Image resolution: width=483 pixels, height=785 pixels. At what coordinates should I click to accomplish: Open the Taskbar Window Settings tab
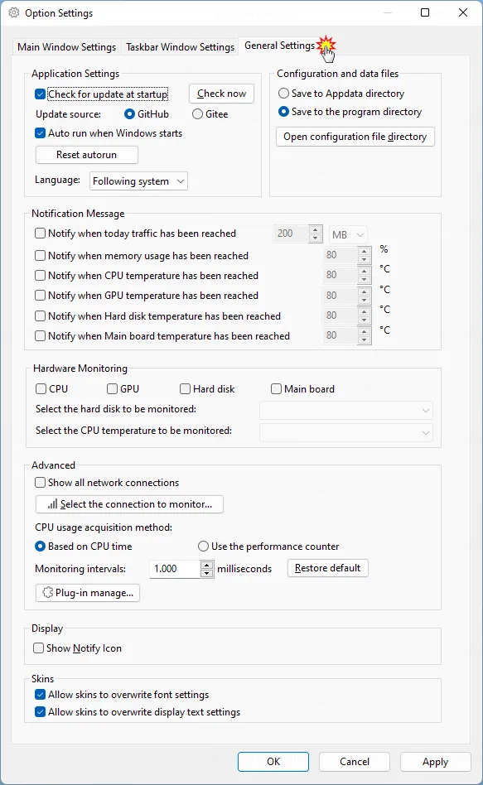tap(180, 47)
